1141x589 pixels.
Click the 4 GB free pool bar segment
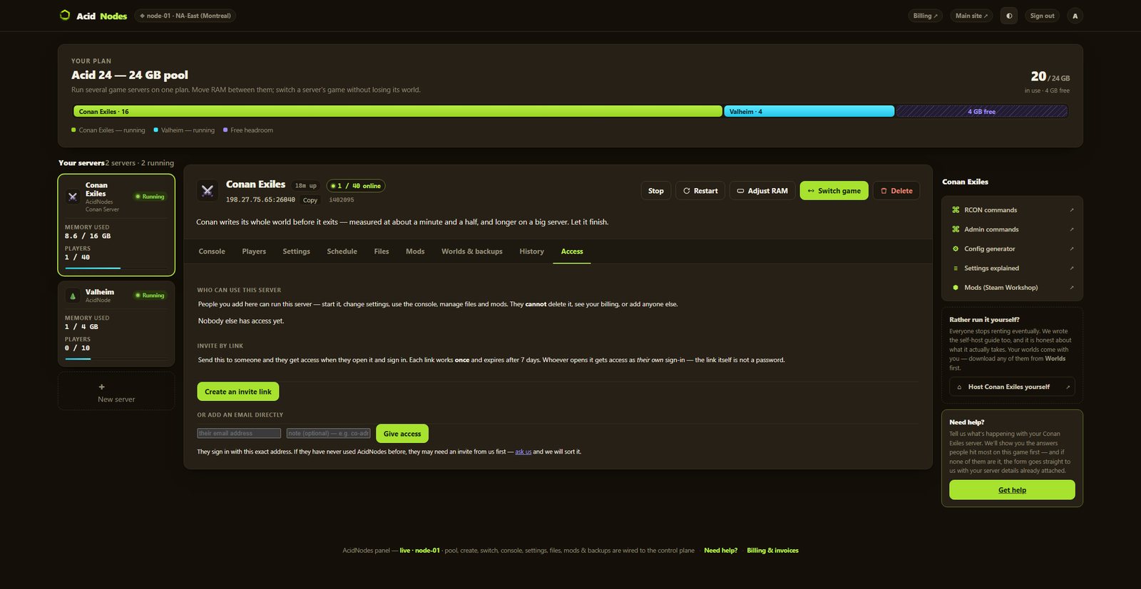982,111
